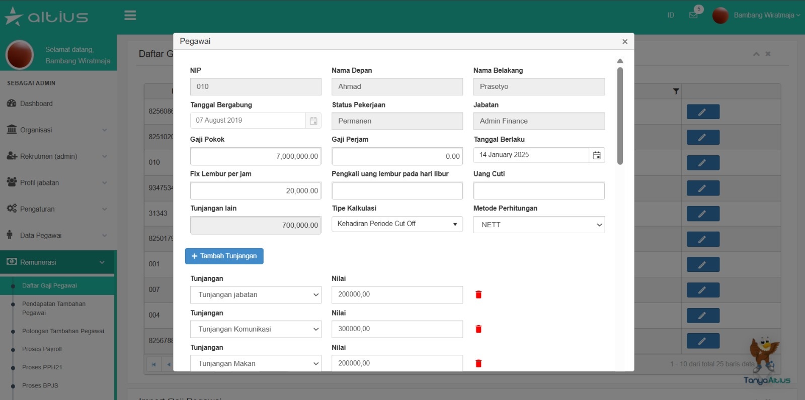
Task: Click the trash icon beside Tunjangan Makan
Action: tap(478, 363)
